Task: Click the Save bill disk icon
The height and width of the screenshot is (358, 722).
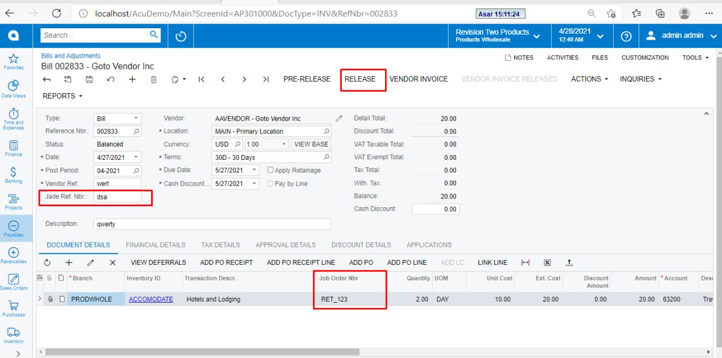Action: click(x=90, y=79)
